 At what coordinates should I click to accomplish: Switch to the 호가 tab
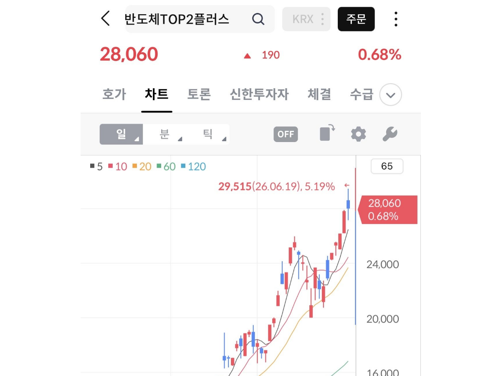point(114,94)
